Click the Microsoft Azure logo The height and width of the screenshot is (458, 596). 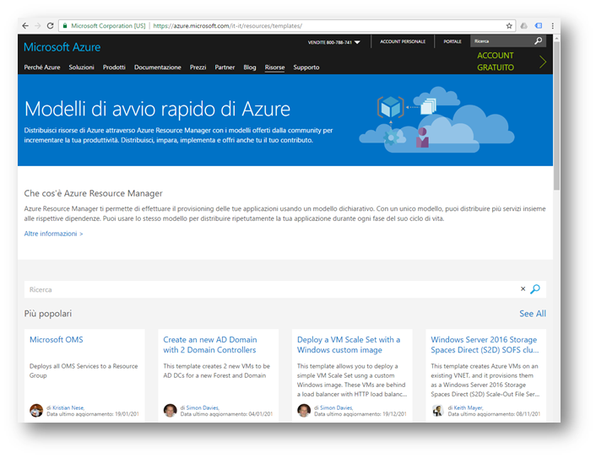tap(62, 47)
